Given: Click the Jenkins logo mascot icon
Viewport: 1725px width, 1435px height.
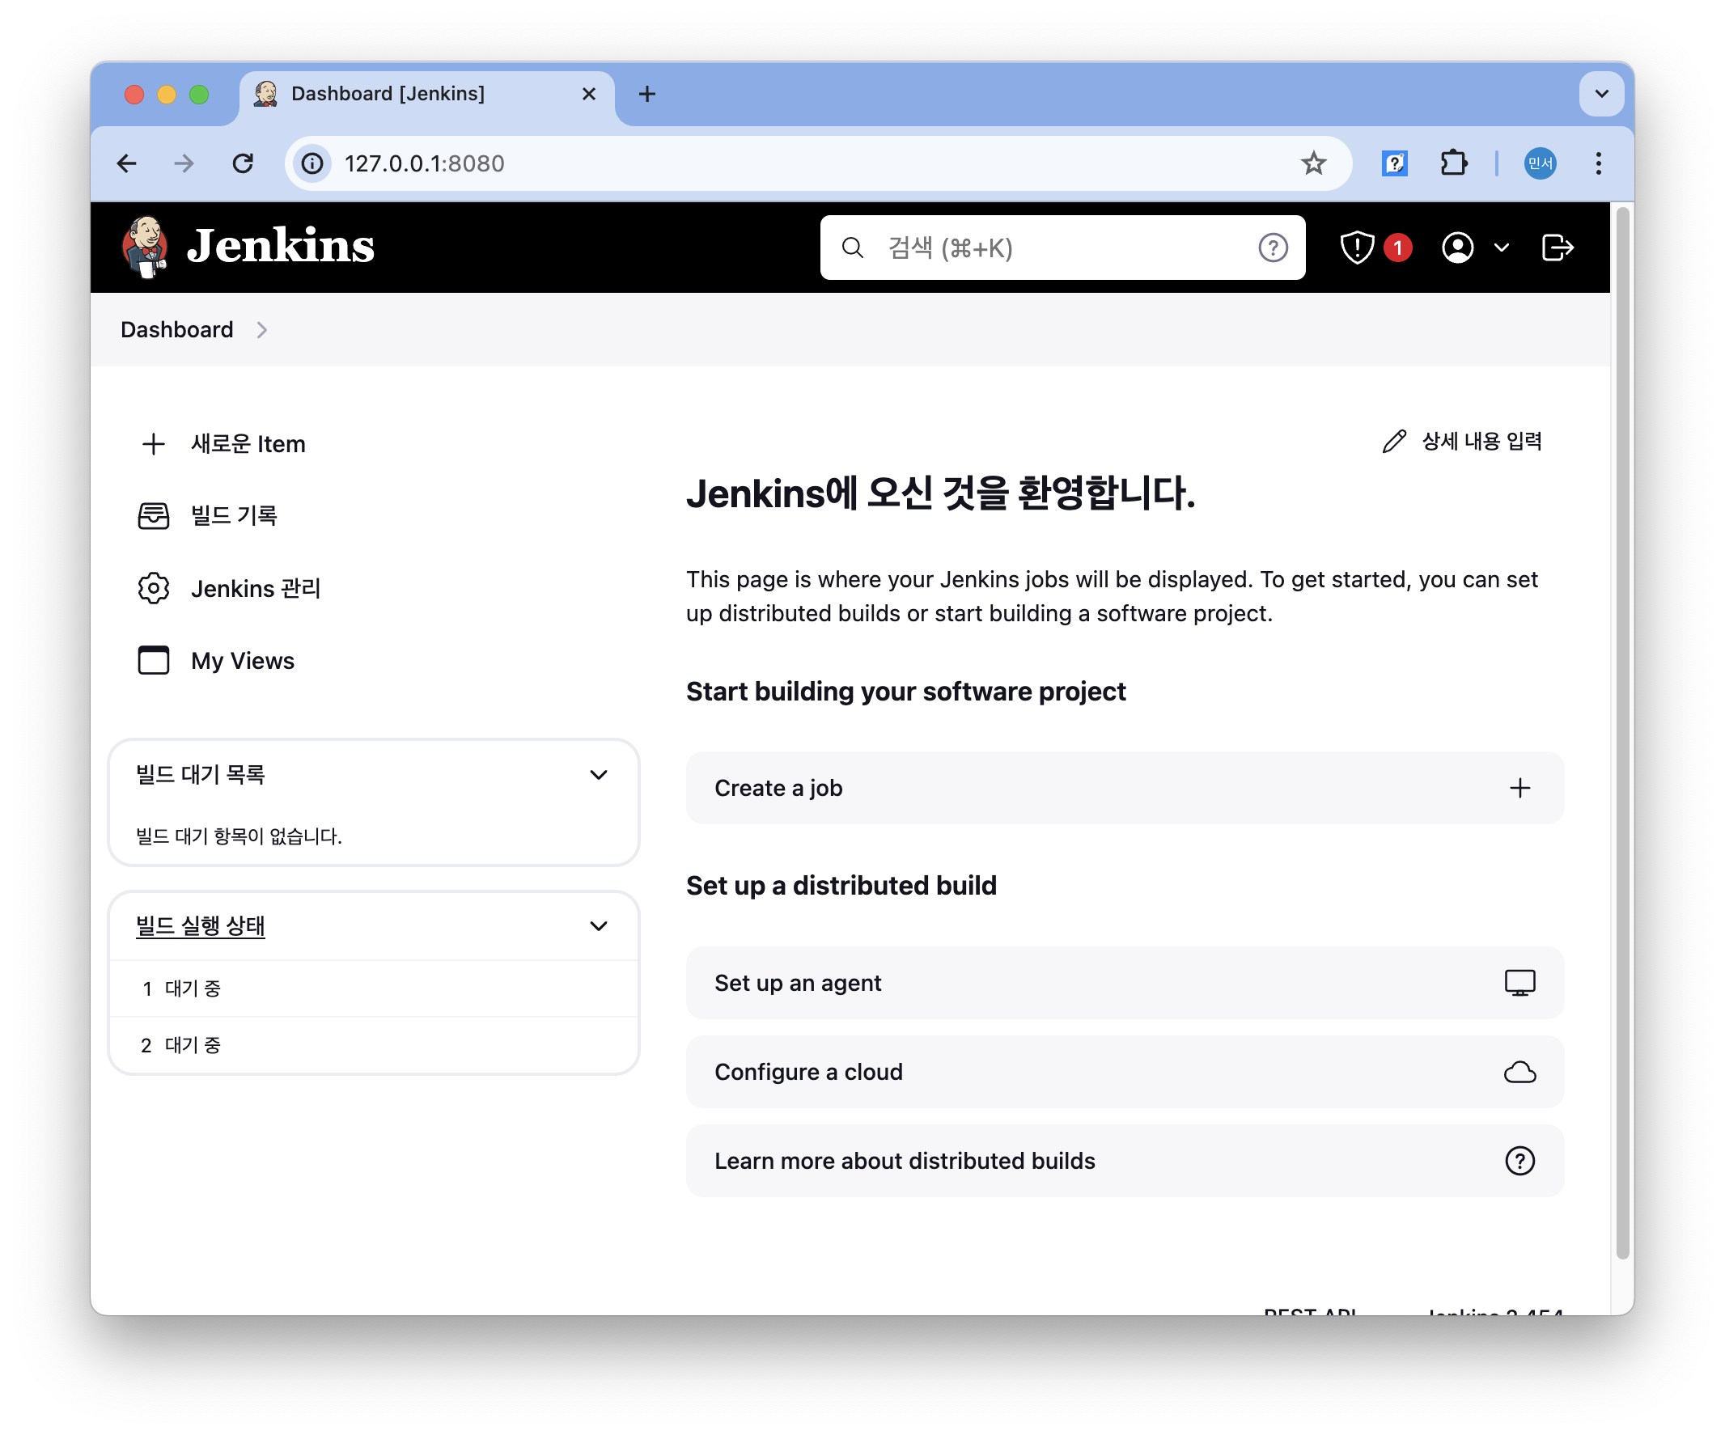Looking at the screenshot, I should [146, 247].
